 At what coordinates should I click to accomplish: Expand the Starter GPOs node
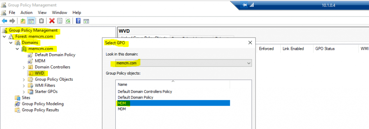pos(24,91)
